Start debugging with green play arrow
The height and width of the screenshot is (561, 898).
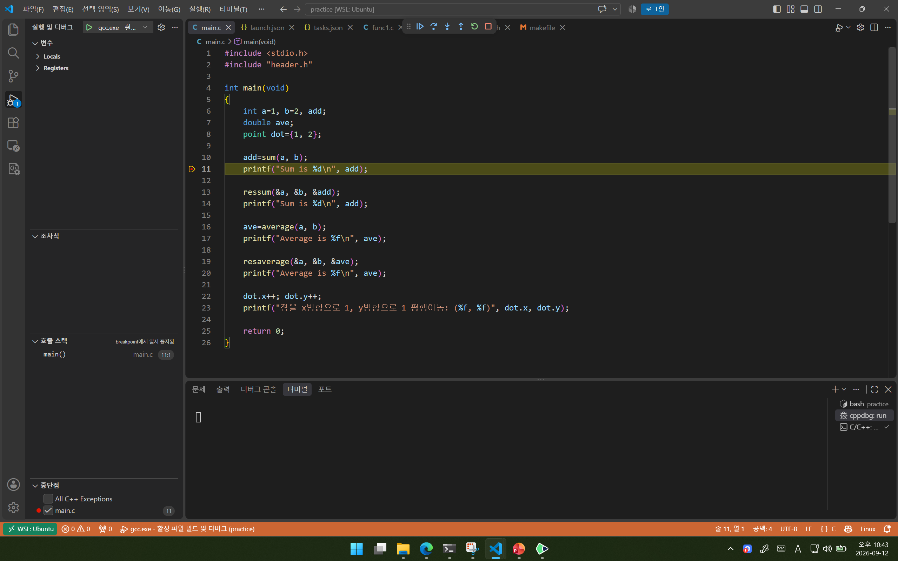[89, 27]
